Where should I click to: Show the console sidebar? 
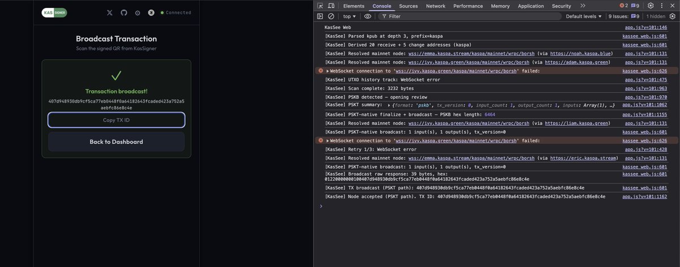coord(320,16)
